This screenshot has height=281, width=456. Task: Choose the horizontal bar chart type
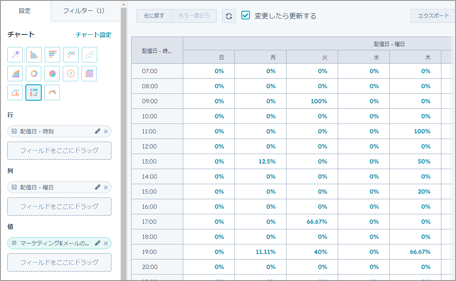point(52,55)
